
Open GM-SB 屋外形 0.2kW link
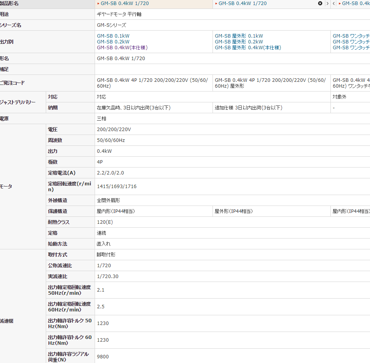[239, 42]
